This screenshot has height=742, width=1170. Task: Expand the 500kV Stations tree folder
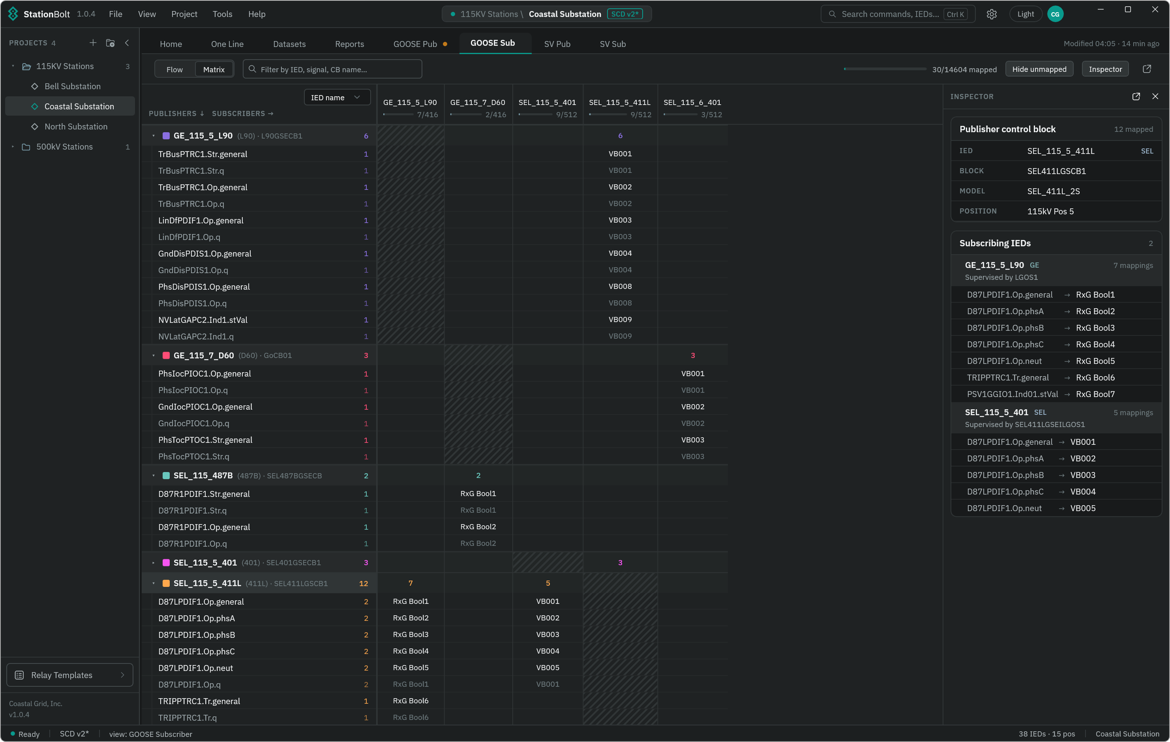[13, 147]
